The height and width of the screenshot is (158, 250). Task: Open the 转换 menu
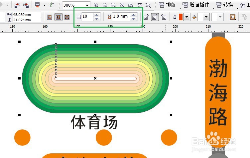224,5
